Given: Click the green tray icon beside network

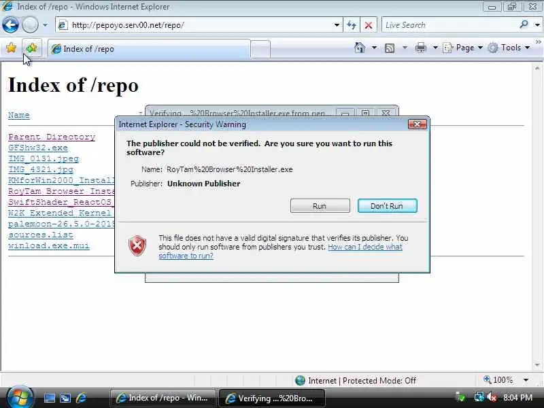Looking at the screenshot, I should (x=460, y=397).
